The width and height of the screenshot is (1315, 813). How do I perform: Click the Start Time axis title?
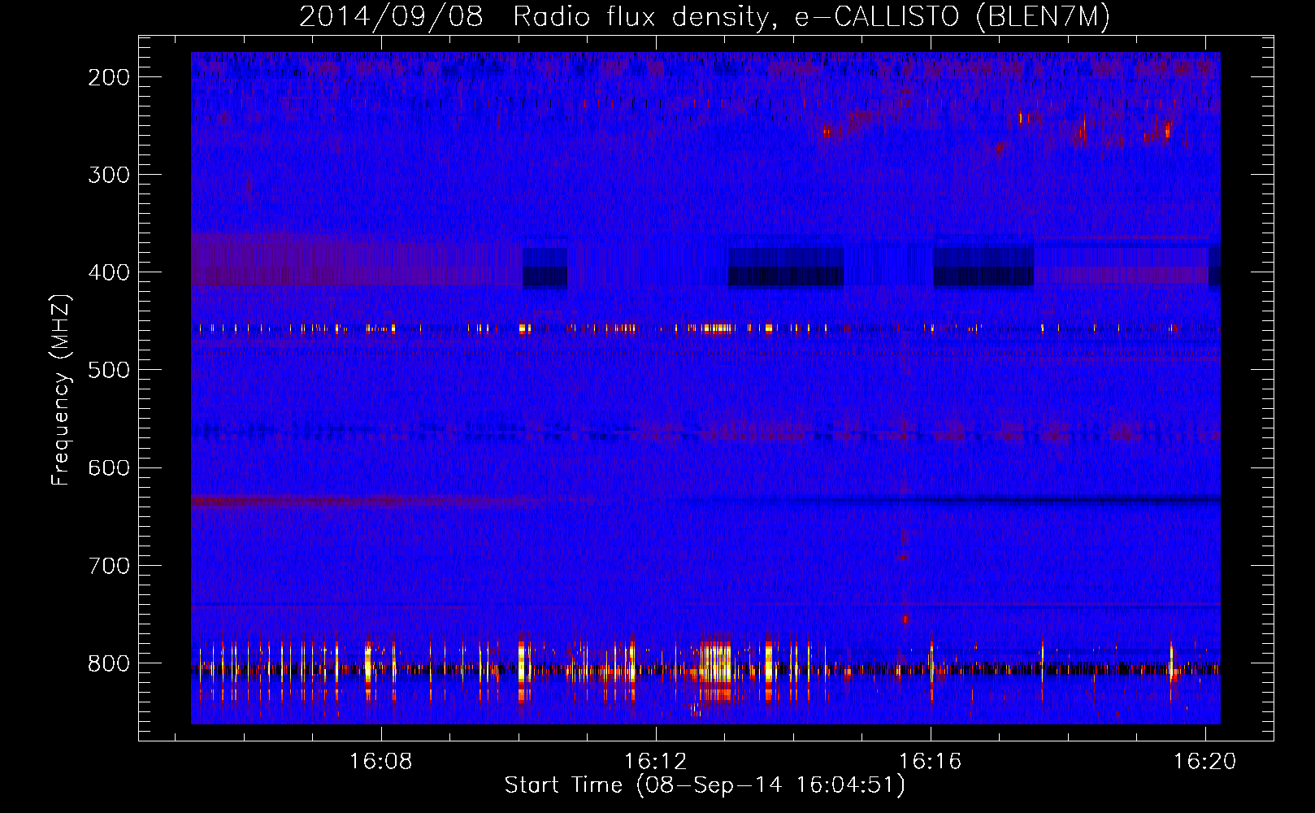[x=705, y=785]
